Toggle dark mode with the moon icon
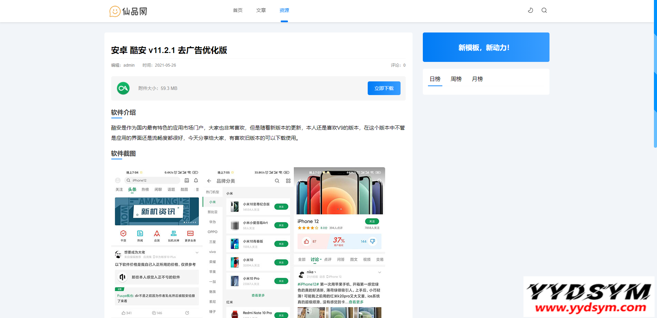This screenshot has height=318, width=657. [x=530, y=10]
